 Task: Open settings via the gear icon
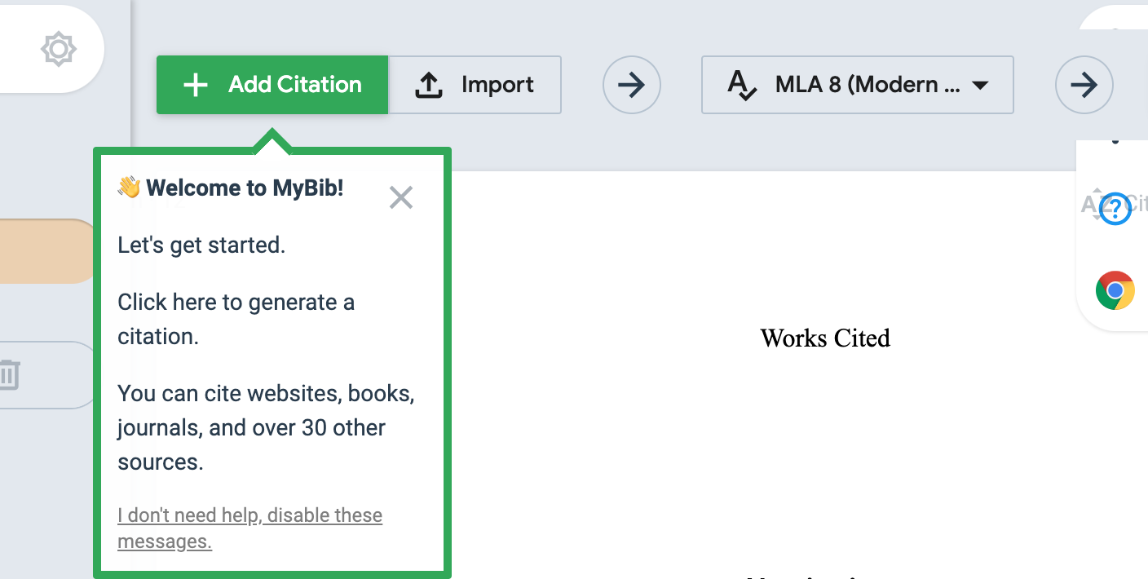pyautogui.click(x=59, y=50)
